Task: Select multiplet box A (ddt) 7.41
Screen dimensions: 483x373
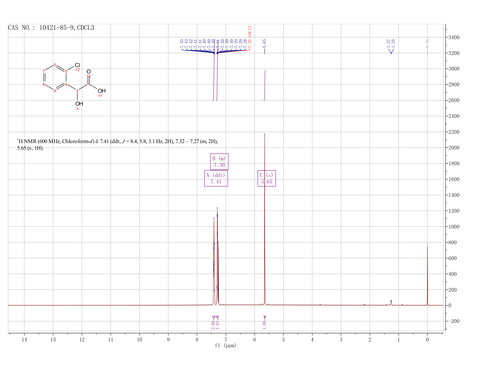Action: pyautogui.click(x=216, y=178)
